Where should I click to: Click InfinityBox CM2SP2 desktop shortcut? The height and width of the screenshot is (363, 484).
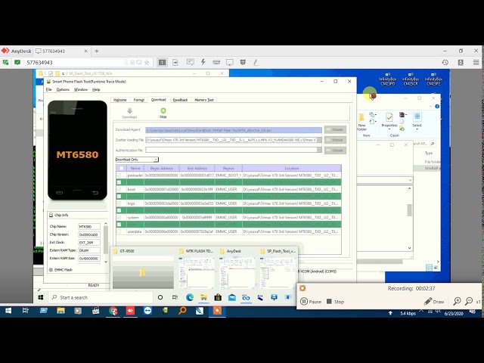pyautogui.click(x=433, y=79)
